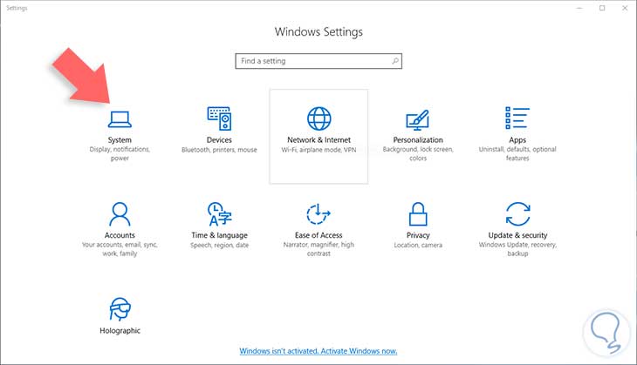Open the Personalization paintbrush icon
637x365 pixels.
418,118
